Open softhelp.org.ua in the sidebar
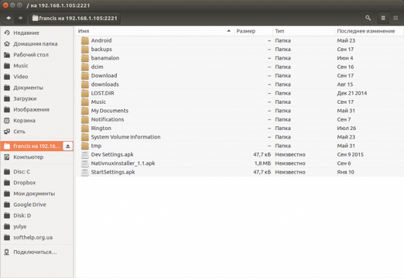Viewport: 404px width, 278px height. (x=37, y=237)
